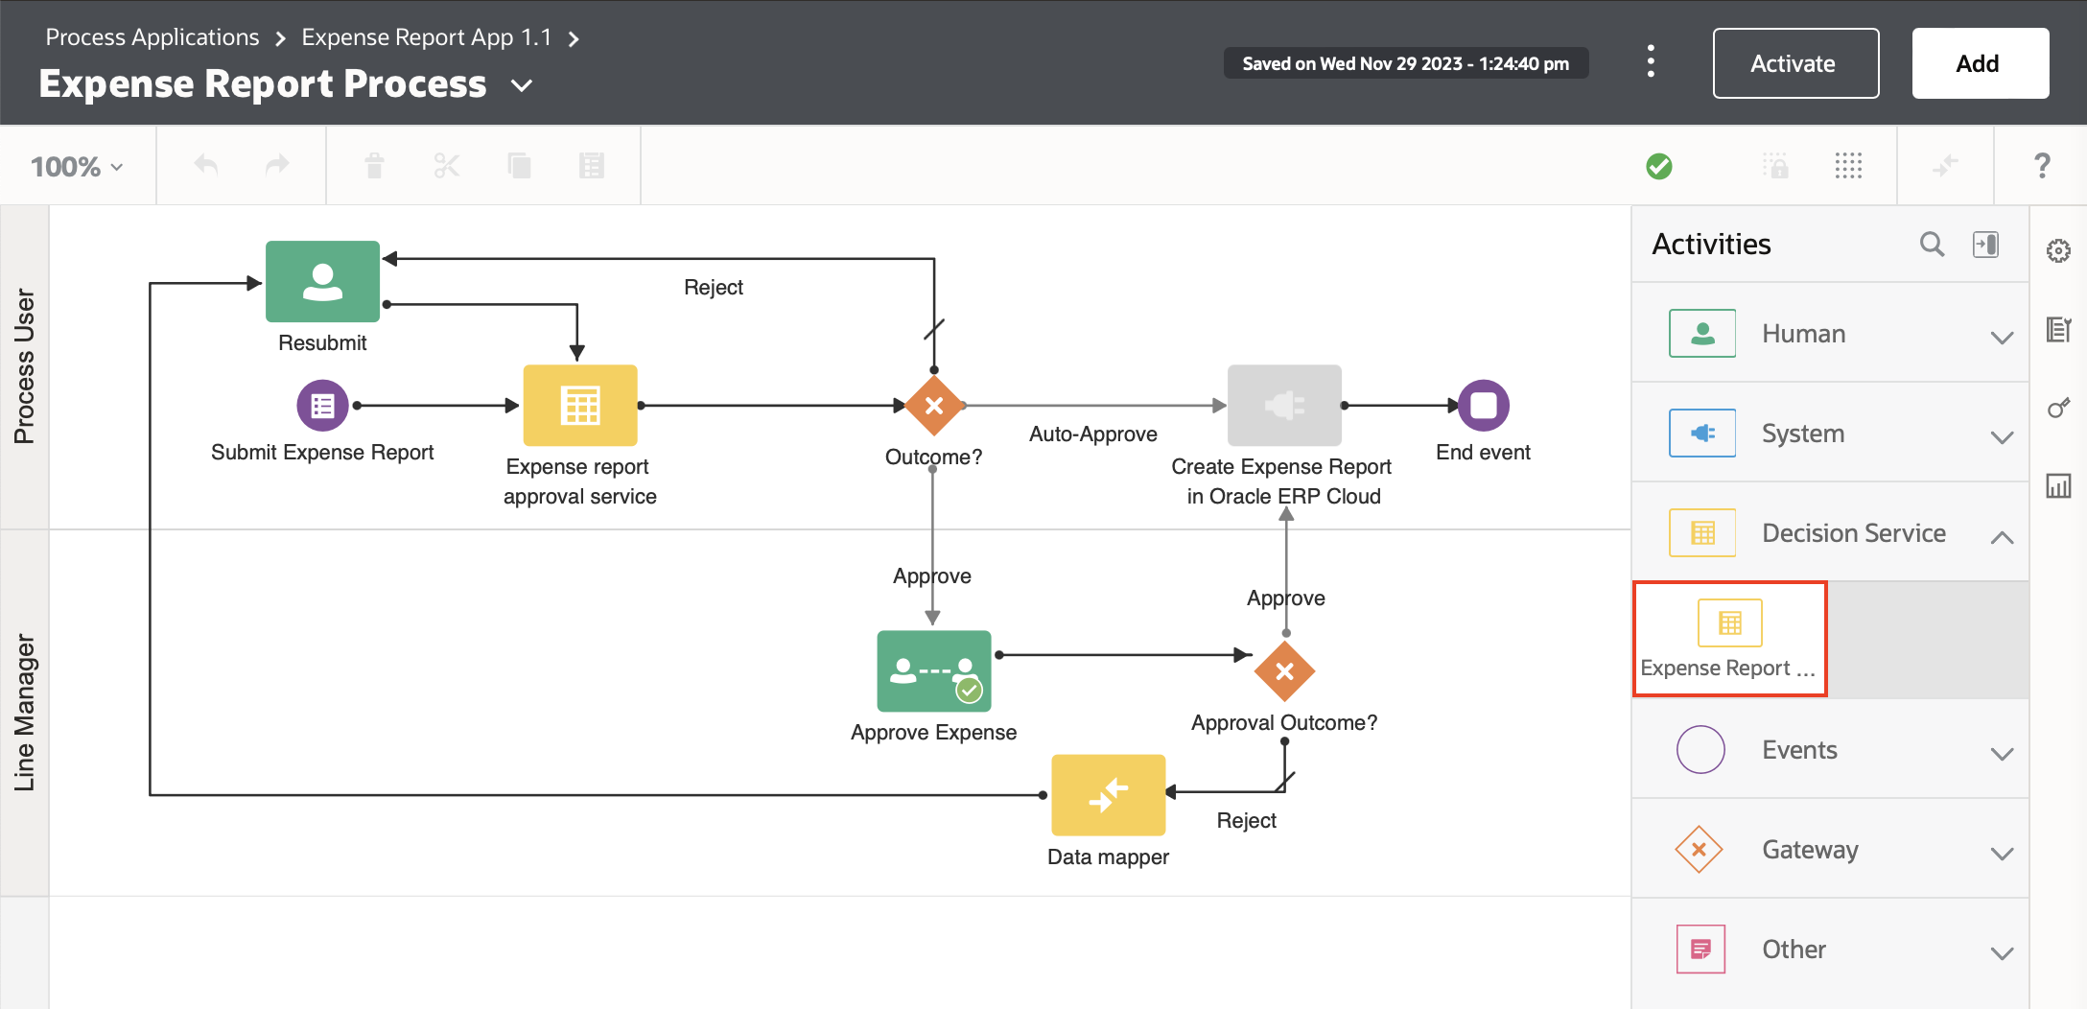
Task: Select the scissors Cut tool in toolbar
Action: 447,165
